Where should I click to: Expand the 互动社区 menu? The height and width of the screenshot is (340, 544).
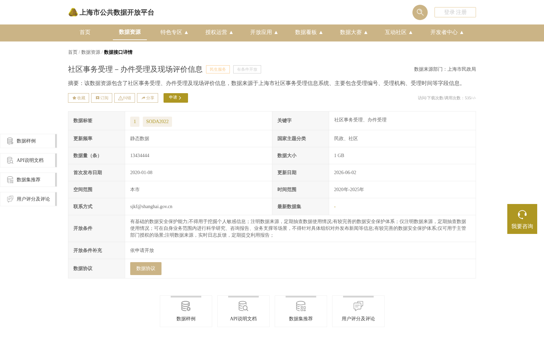point(399,32)
